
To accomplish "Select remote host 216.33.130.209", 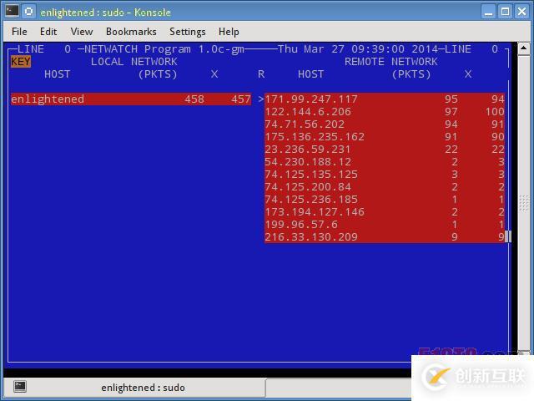I will (x=385, y=237).
